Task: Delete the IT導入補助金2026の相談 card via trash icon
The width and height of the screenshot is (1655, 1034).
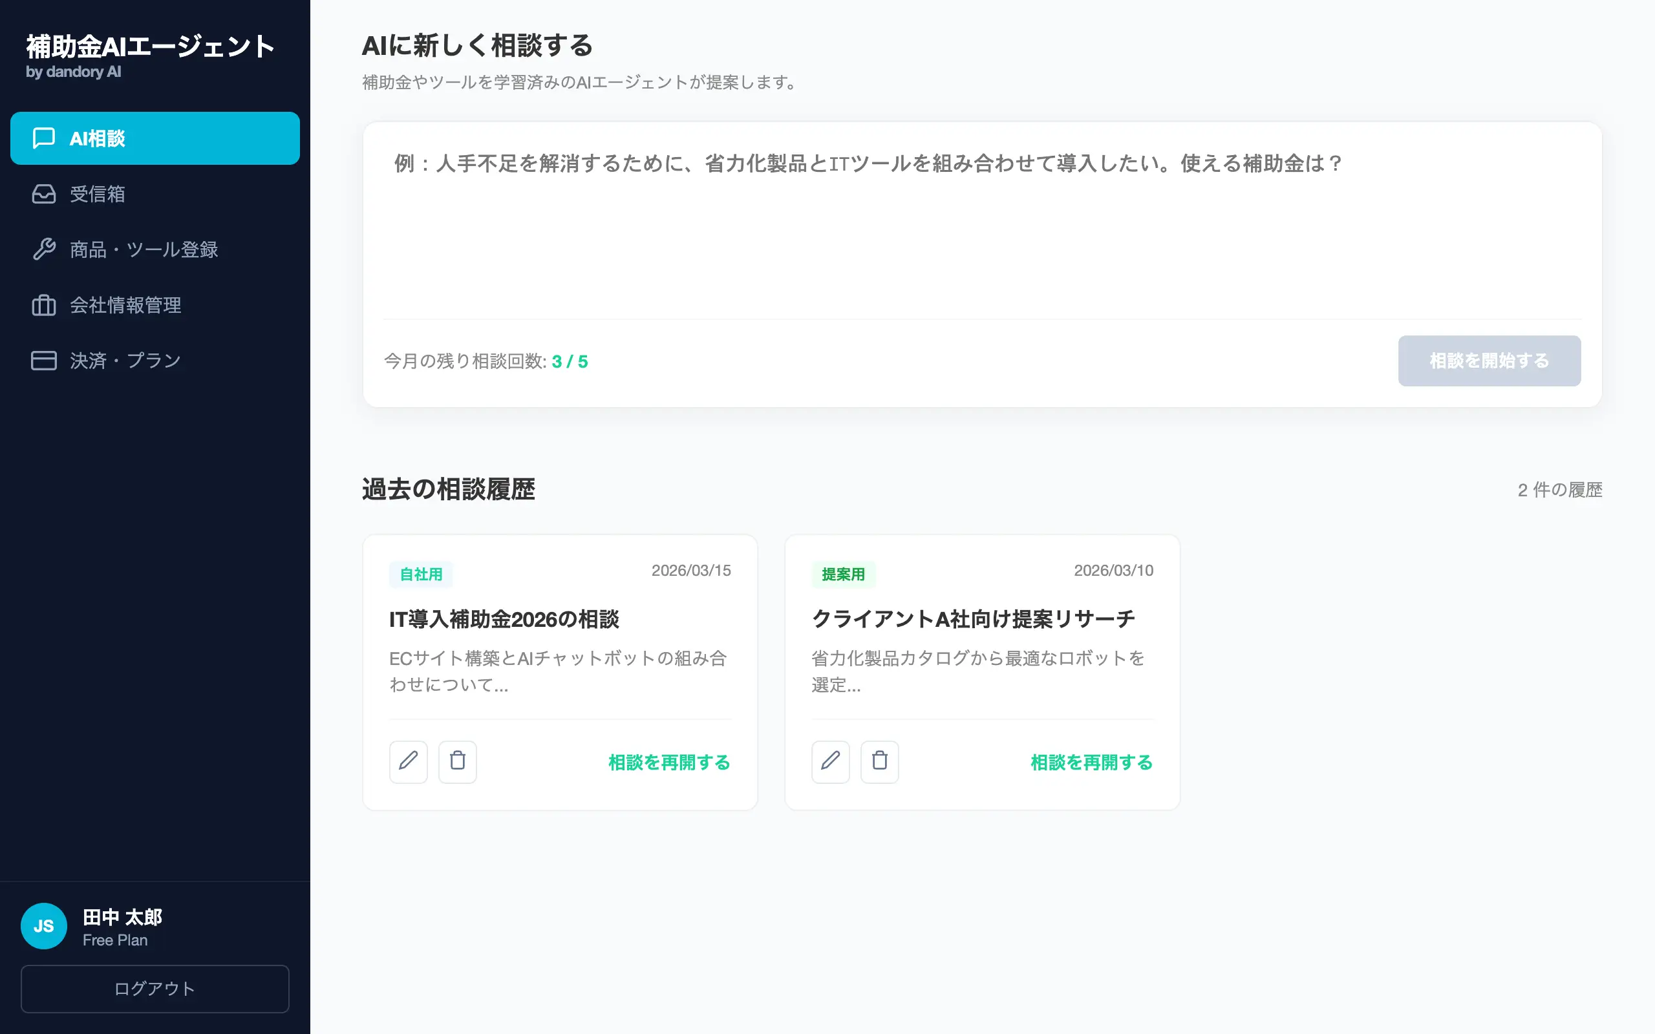Action: [x=458, y=761]
